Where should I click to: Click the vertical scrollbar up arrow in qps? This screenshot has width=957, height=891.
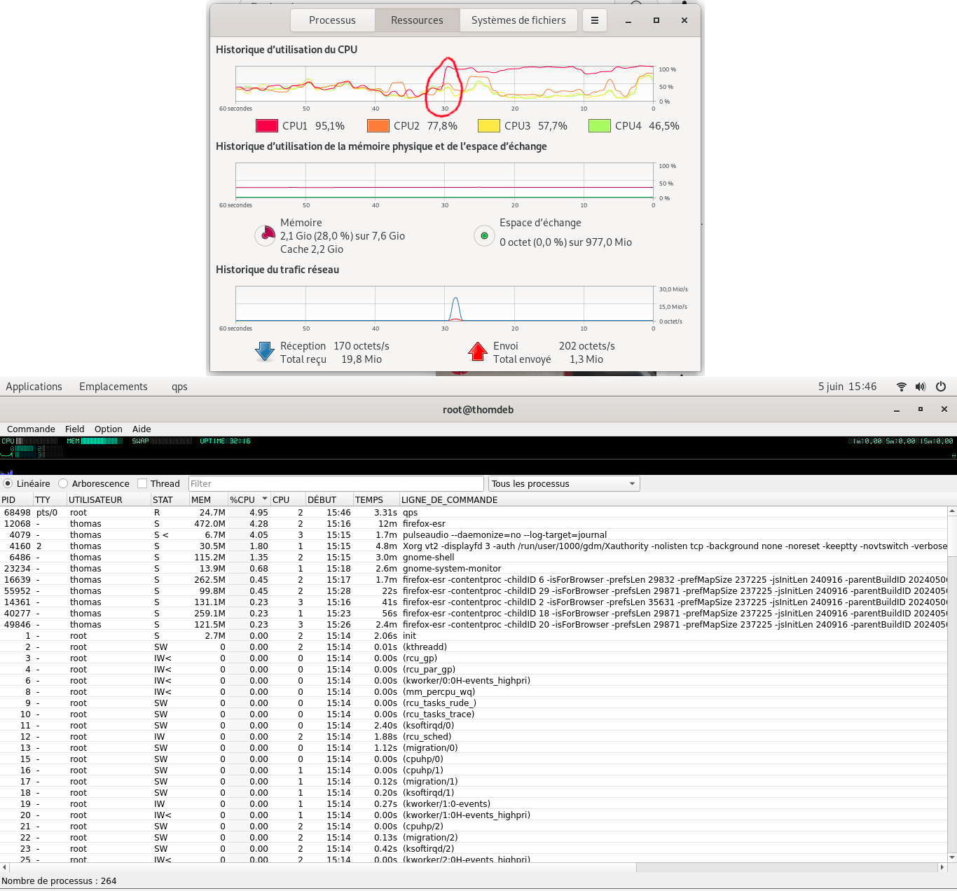pyautogui.click(x=952, y=511)
